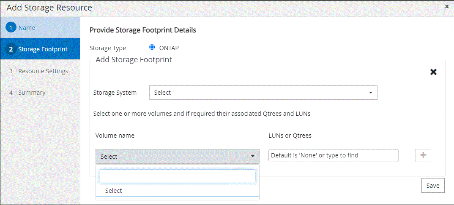Select the Storage Footprint step label
The height and width of the screenshot is (205, 454).
coord(43,49)
